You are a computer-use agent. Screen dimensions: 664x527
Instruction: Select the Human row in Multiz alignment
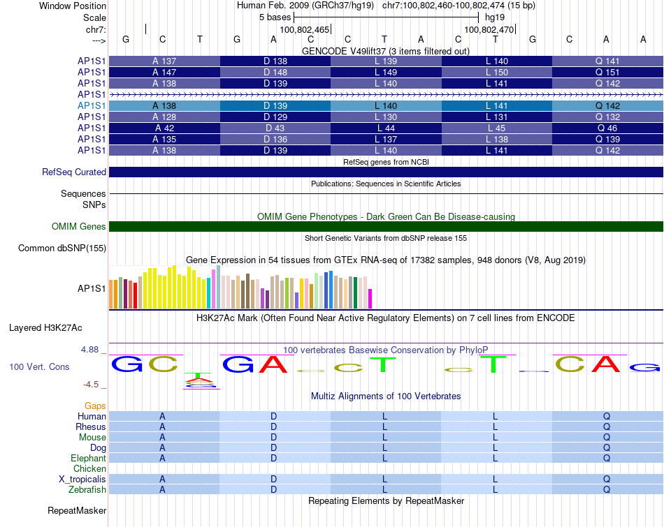(x=386, y=417)
